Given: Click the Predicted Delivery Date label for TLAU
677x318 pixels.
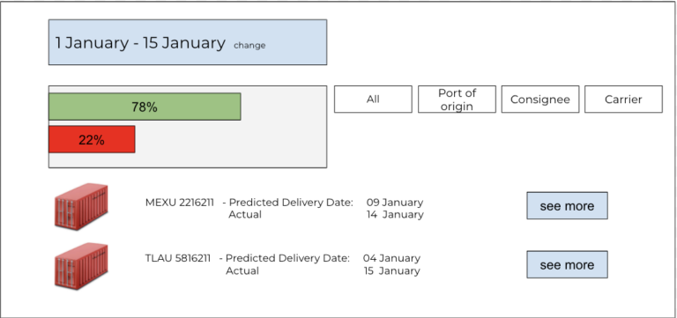Looking at the screenshot, I should click(x=287, y=258).
